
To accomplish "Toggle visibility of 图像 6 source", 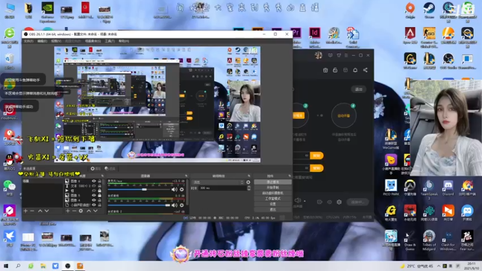I will coord(94,181).
